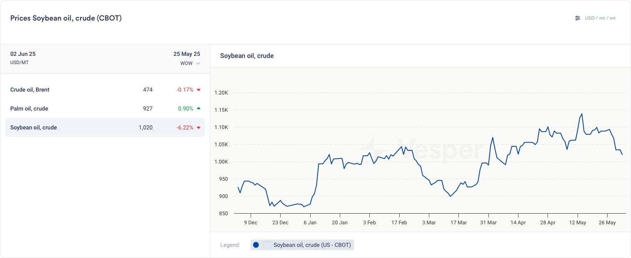Click the 1,020 price value for Soybean oil
The height and width of the screenshot is (258, 631).
point(145,127)
